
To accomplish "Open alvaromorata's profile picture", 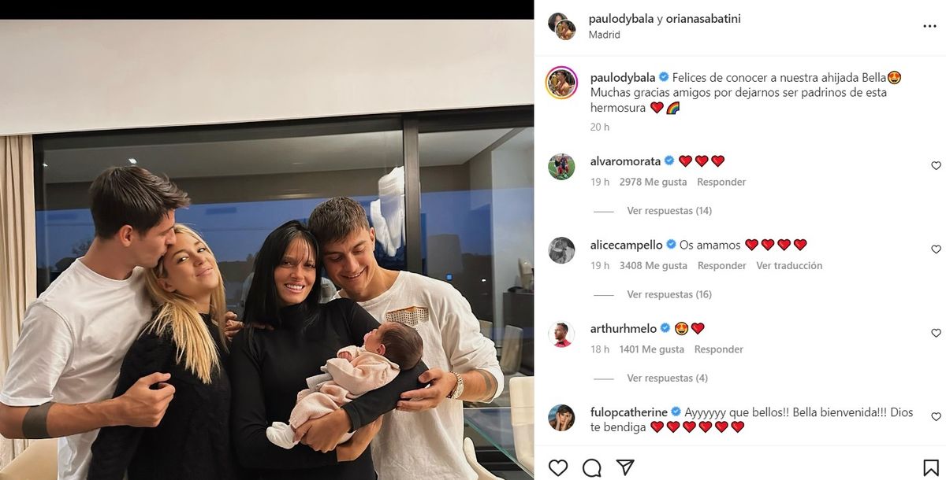I will click(x=561, y=166).
